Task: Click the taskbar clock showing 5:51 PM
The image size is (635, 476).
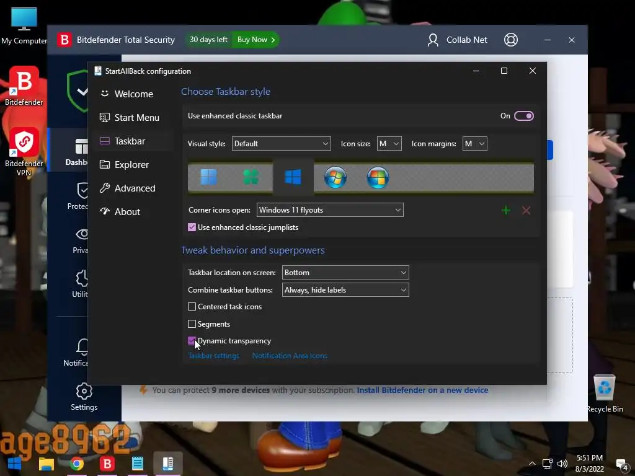Action: 590,464
